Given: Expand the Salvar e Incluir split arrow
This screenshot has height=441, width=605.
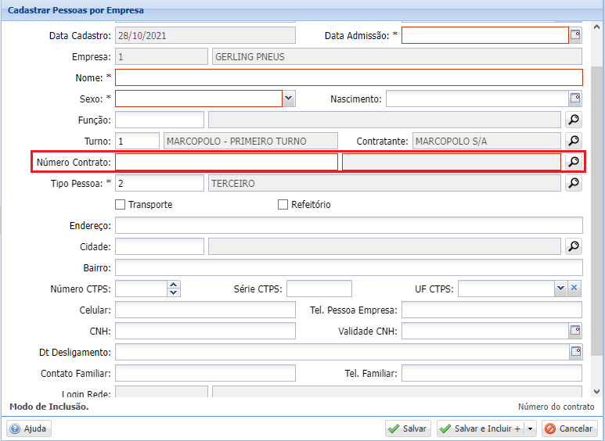Looking at the screenshot, I should coord(530,428).
